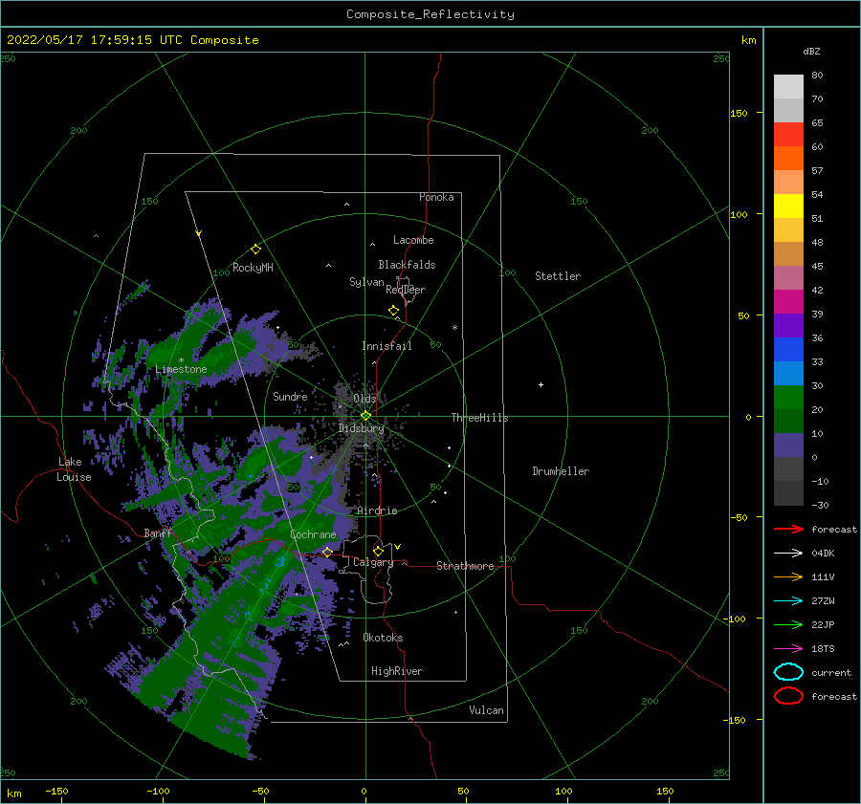Click the Lake Louise label
This screenshot has width=861, height=804.
pos(74,469)
